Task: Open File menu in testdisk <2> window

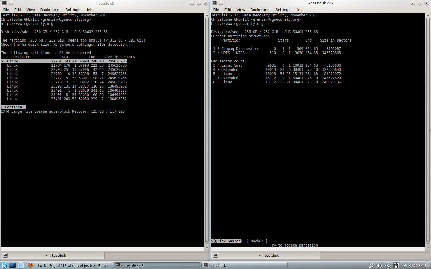Action: (x=216, y=10)
